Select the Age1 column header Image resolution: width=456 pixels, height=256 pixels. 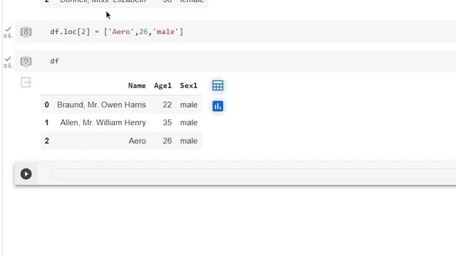click(x=162, y=85)
